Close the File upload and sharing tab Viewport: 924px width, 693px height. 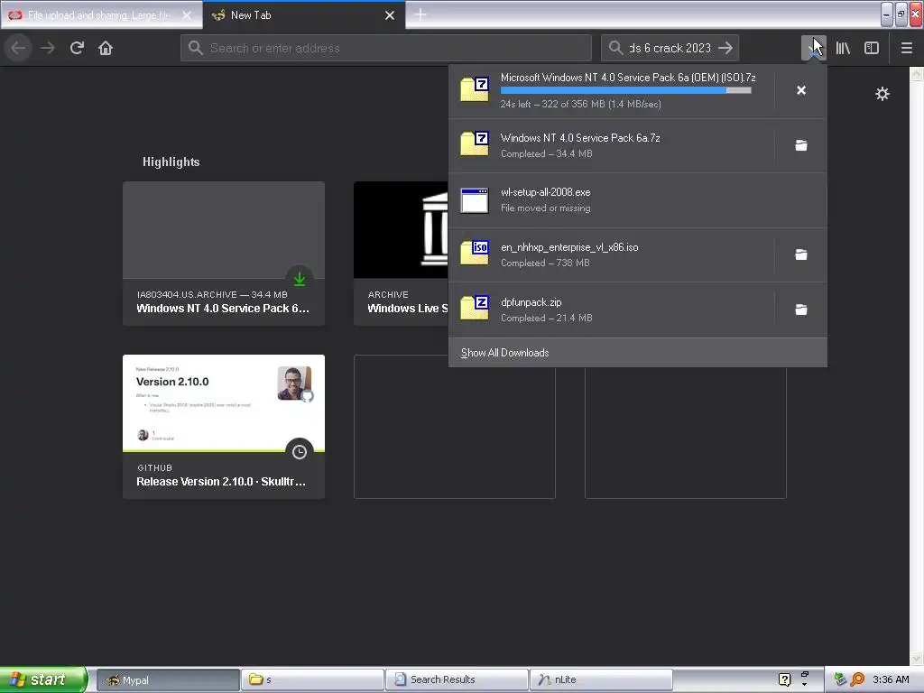click(187, 15)
